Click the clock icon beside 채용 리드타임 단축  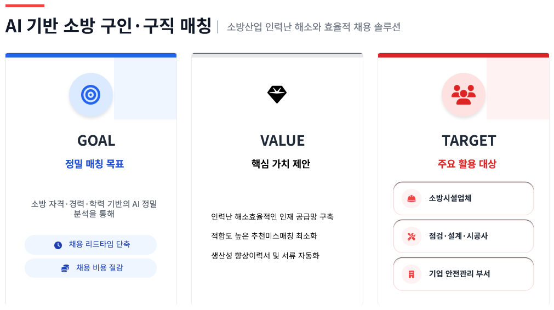tap(58, 245)
